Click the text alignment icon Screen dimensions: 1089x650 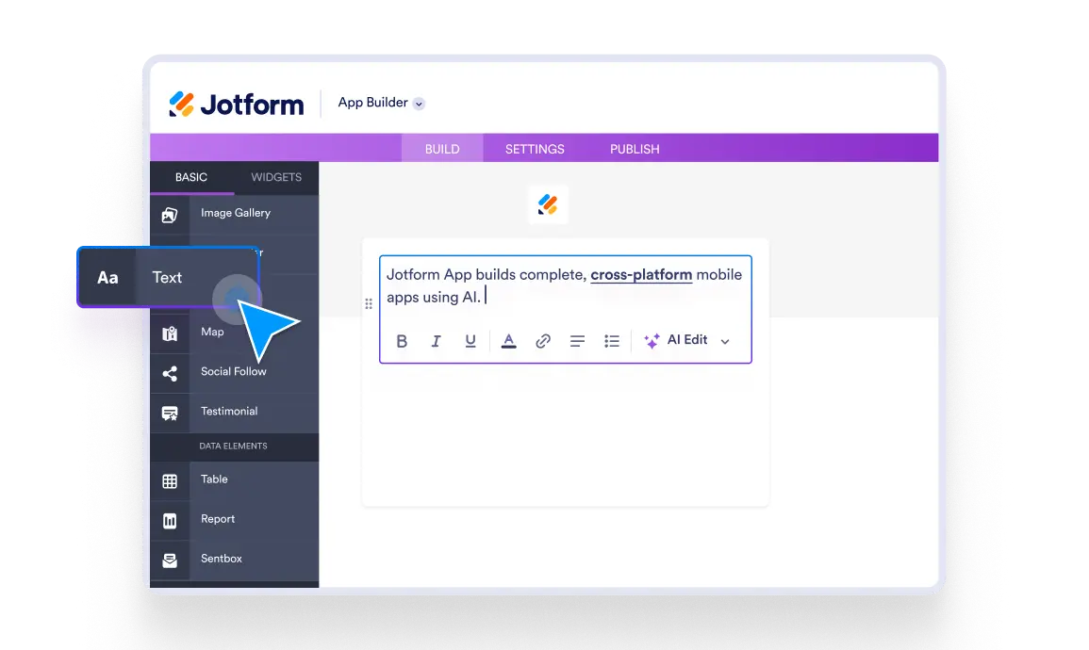click(x=577, y=341)
